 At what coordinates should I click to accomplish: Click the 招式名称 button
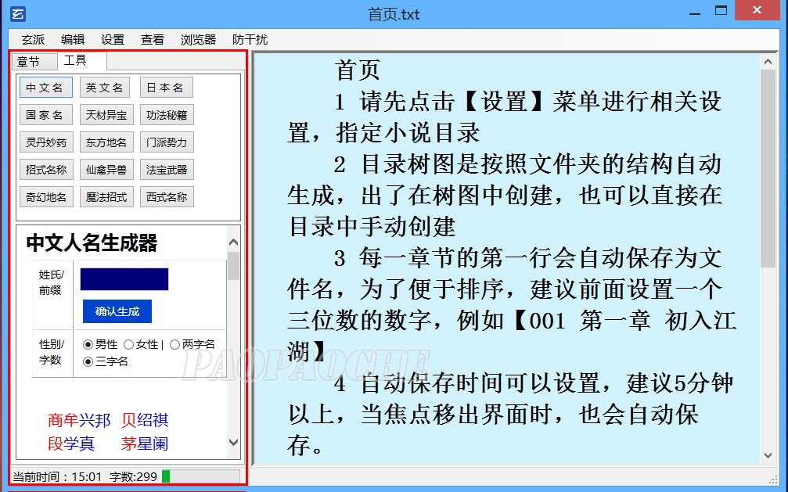pyautogui.click(x=46, y=170)
